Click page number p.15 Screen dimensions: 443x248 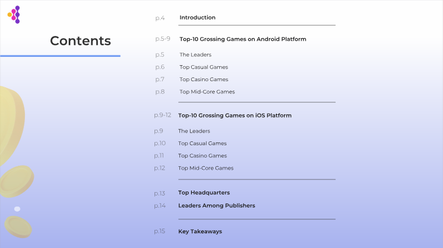159,231
